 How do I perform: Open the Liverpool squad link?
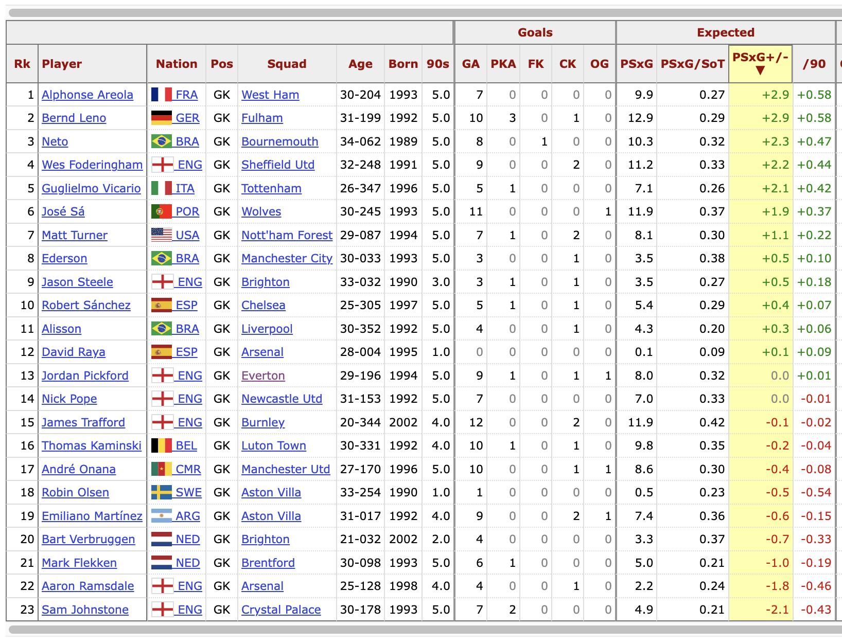pos(267,329)
